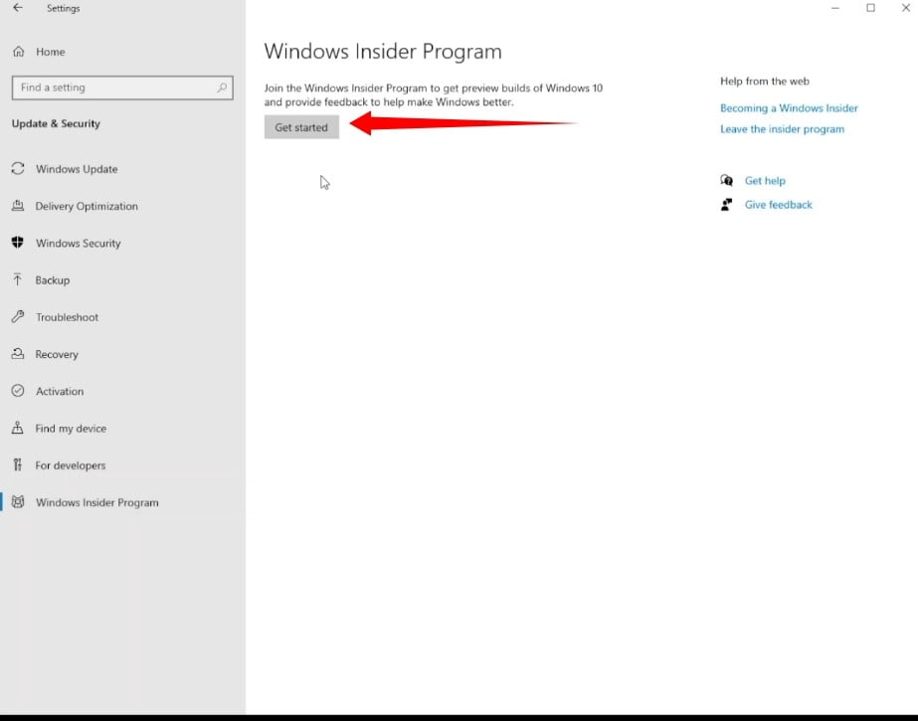This screenshot has width=918, height=721.
Task: Click the Update & Security heading
Action: (x=57, y=123)
